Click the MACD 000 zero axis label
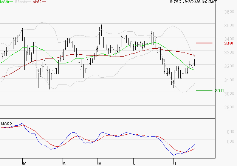237x166 pixels. (x=231, y=141)
